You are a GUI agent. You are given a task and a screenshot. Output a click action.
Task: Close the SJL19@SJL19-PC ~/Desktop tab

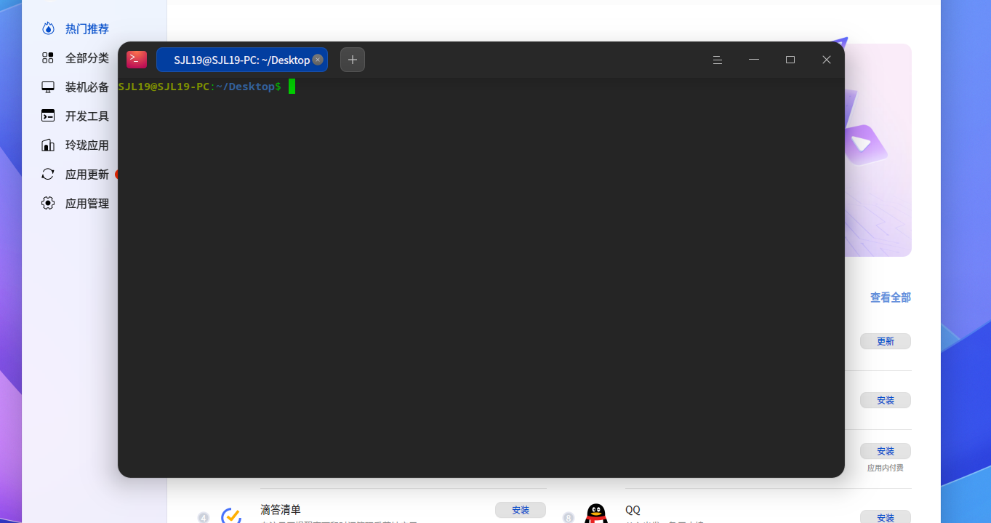[318, 60]
